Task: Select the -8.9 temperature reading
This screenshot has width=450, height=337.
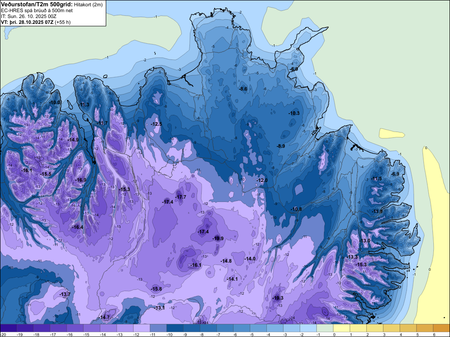Action: tap(281, 146)
